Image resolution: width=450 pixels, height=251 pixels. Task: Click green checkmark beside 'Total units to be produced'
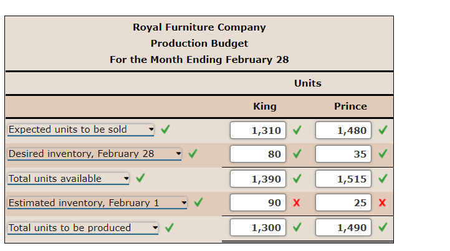(169, 228)
